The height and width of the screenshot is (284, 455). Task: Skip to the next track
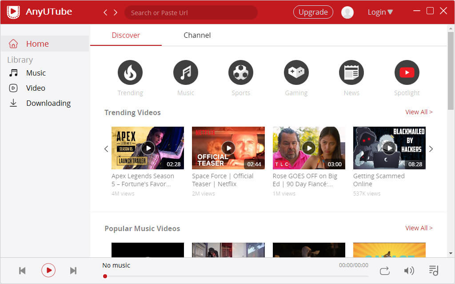point(73,270)
